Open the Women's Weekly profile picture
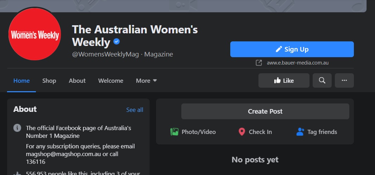The height and width of the screenshot is (175, 375). pyautogui.click(x=35, y=34)
